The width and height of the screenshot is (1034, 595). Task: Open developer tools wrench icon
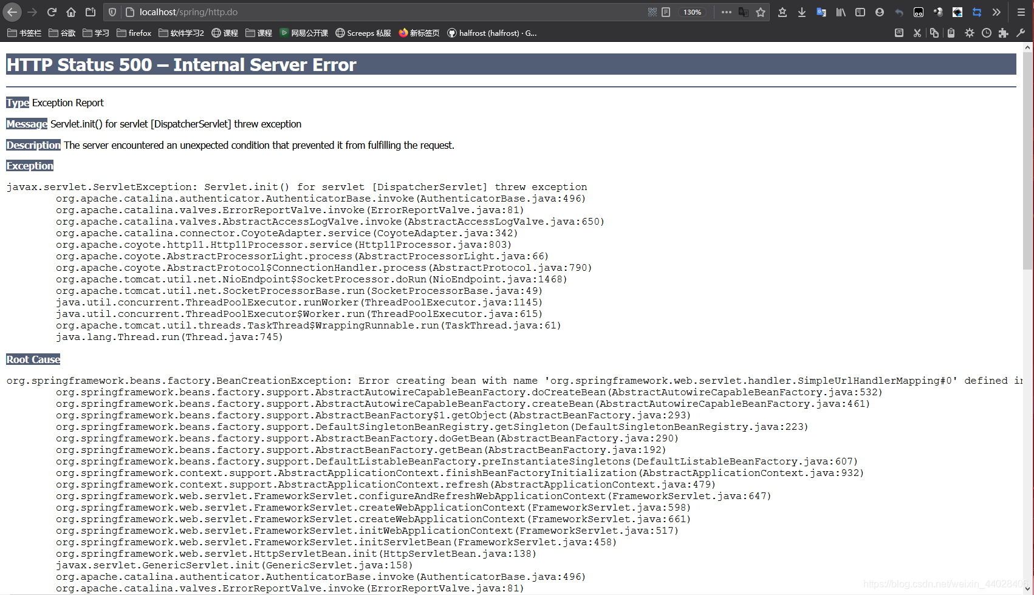[x=1021, y=33]
